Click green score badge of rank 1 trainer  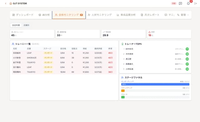click(x=187, y=49)
